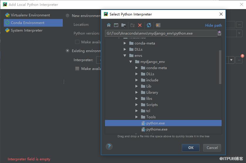
Task: Toggle Make available checkbox under Python version
Action: 77,42
